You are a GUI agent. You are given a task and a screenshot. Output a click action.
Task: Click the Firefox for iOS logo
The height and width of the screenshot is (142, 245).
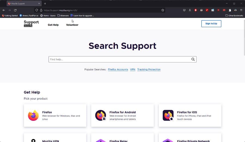[x=168, y=115]
